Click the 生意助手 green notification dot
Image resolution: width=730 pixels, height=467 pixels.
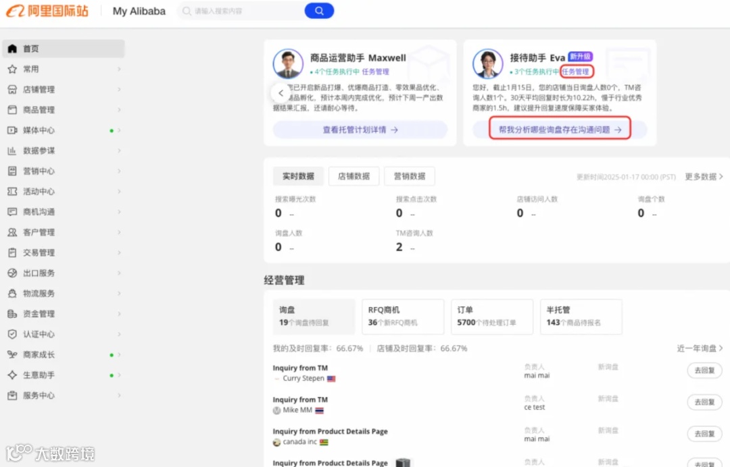pyautogui.click(x=112, y=375)
